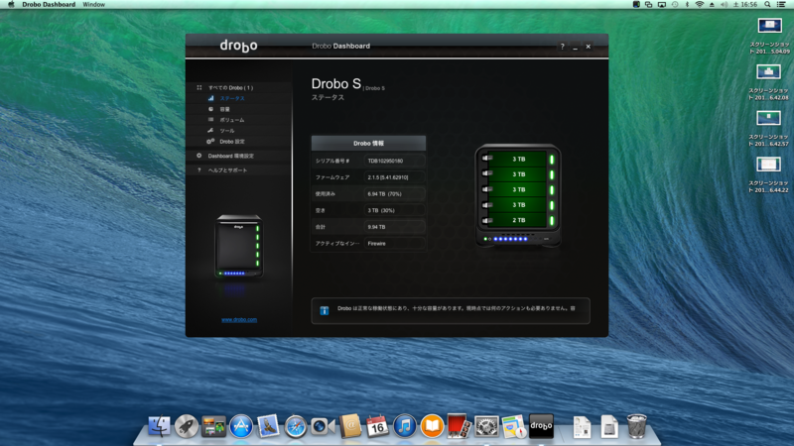Select desktop screenshot file ending 6.42.08
Screen dimensions: 794x446
coord(768,82)
